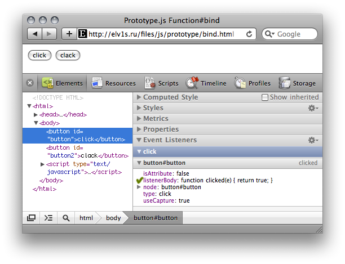This screenshot has height=264, width=345.
Task: Switch to the Timeline panel
Action: pos(206,83)
